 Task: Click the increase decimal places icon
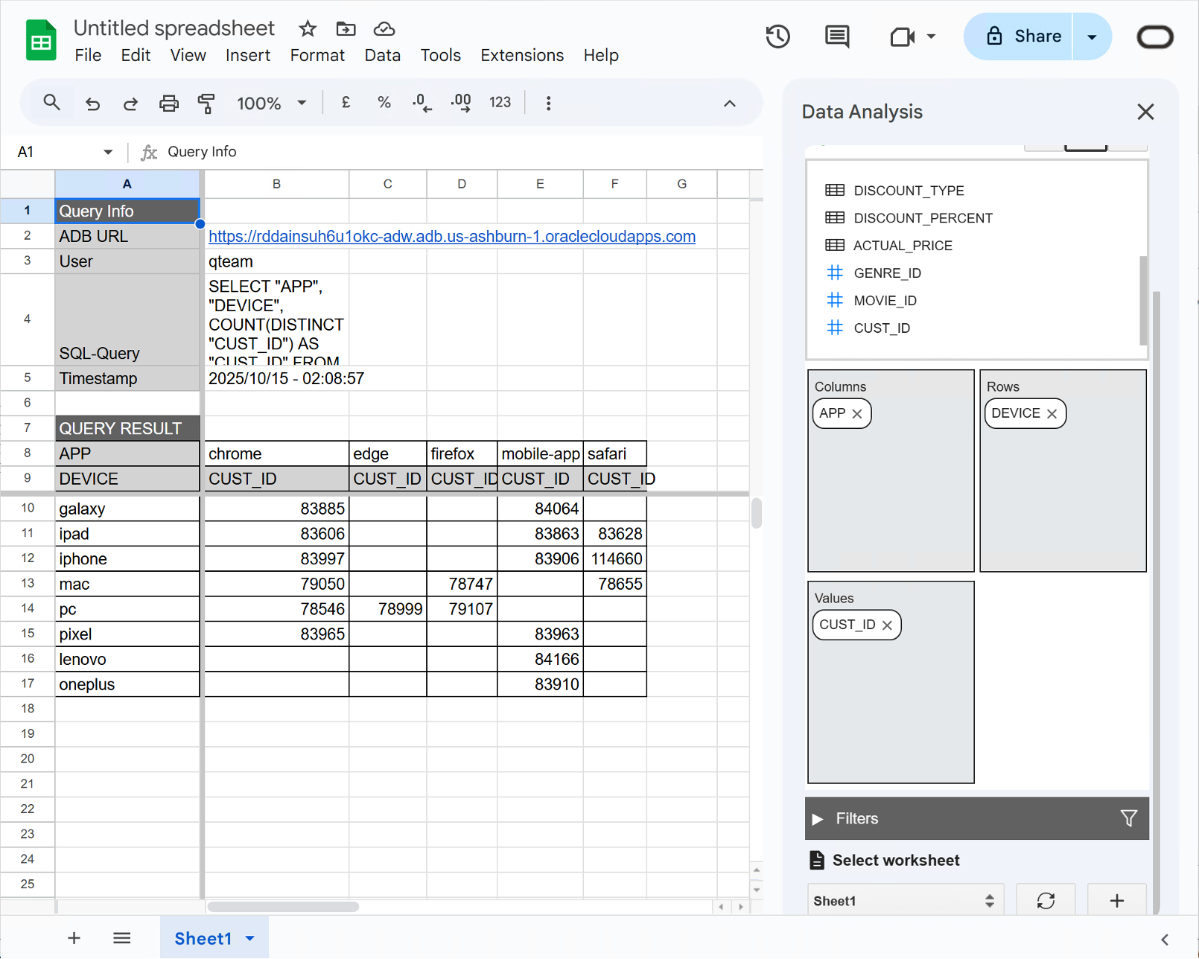[460, 103]
